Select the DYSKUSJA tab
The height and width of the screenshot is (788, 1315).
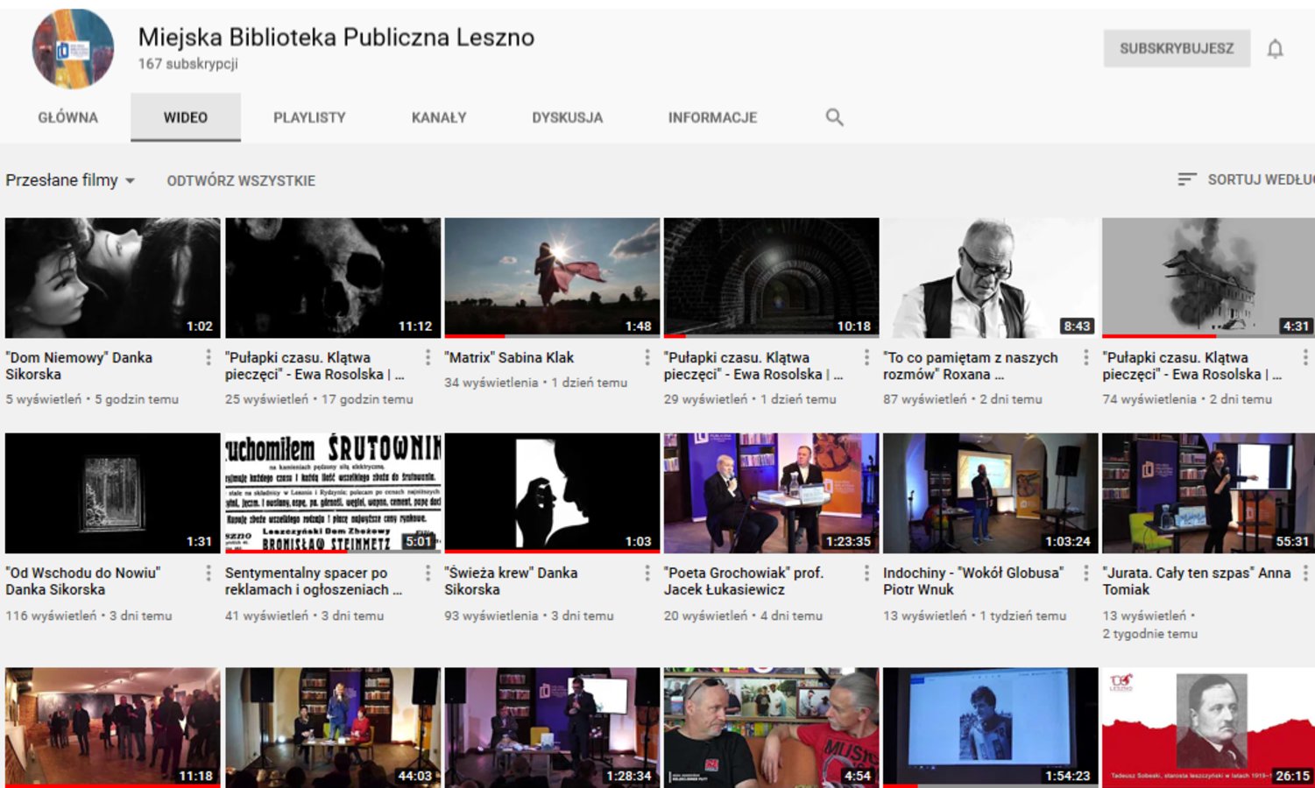[567, 117]
